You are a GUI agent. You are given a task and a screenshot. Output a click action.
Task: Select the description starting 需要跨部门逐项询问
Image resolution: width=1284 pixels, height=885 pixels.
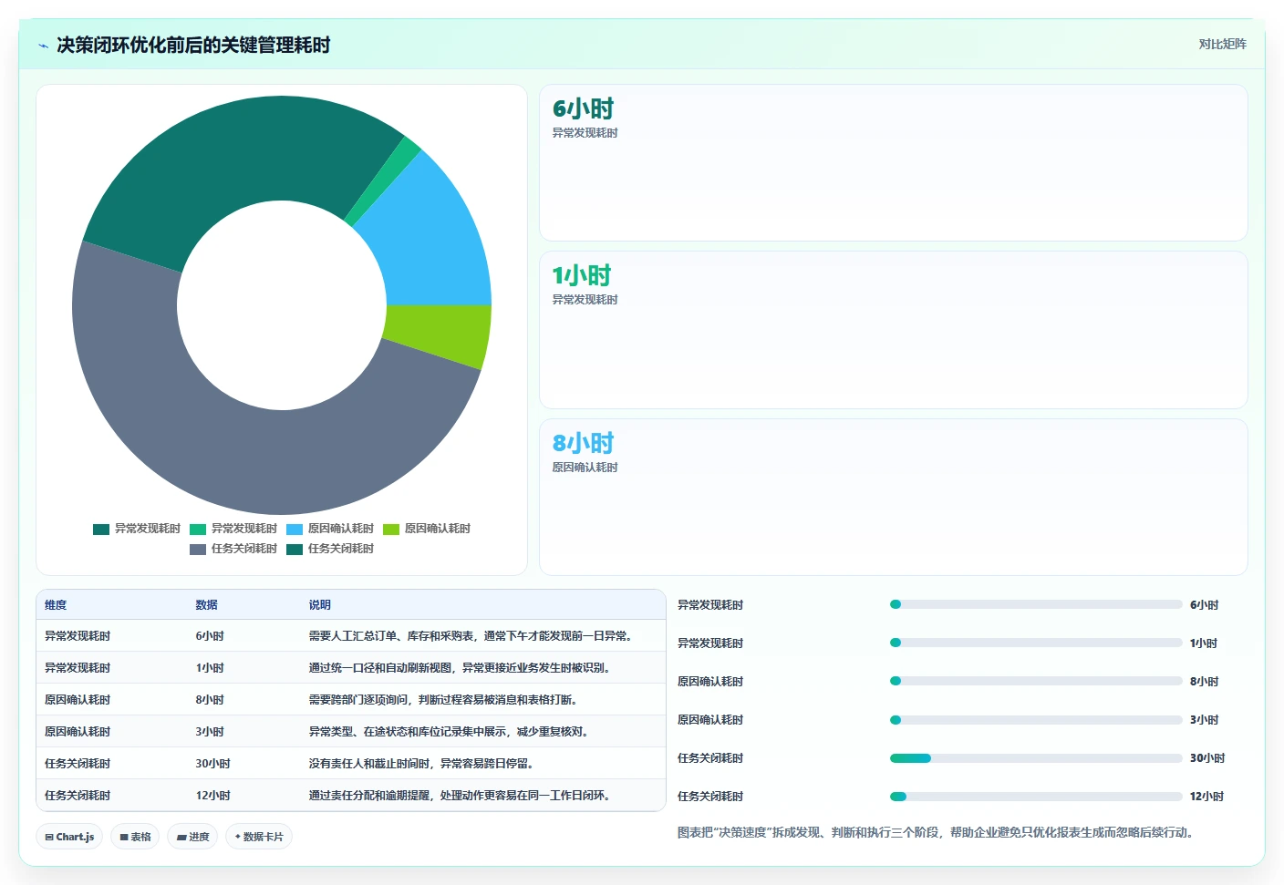tap(444, 700)
